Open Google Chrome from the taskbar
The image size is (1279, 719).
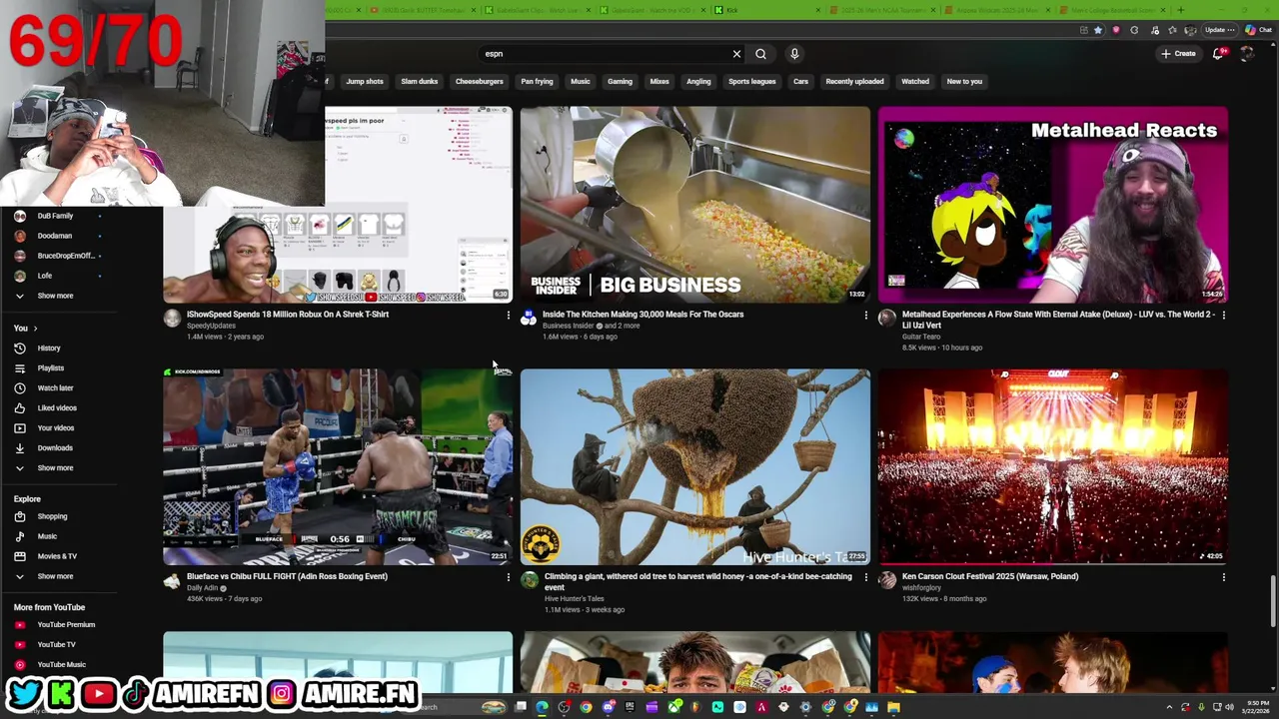[587, 707]
